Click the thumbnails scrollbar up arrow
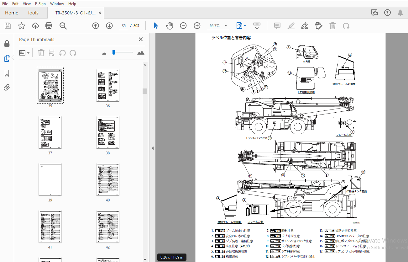The height and width of the screenshot is (262, 408). point(144,65)
